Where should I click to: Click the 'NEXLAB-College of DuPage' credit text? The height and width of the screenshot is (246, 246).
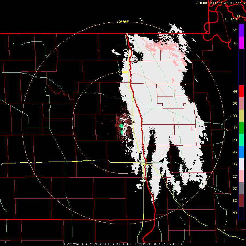click(219, 3)
